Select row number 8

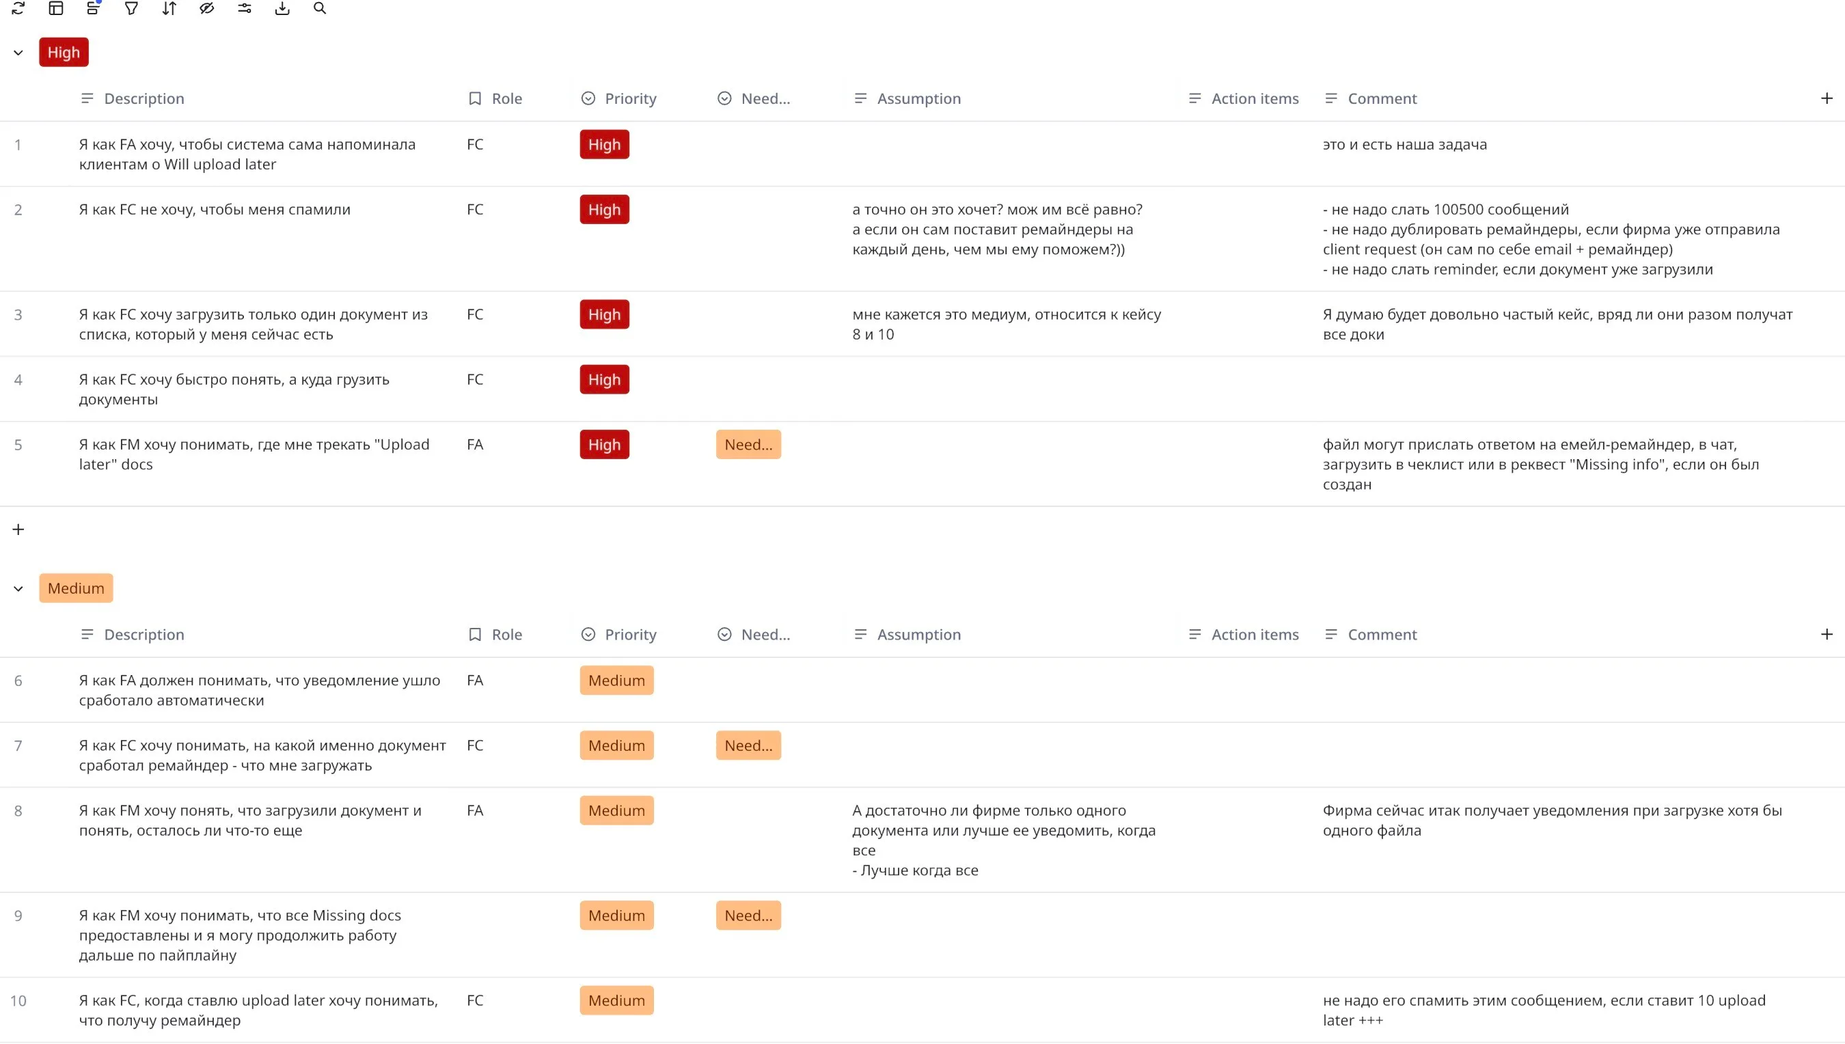click(x=18, y=810)
